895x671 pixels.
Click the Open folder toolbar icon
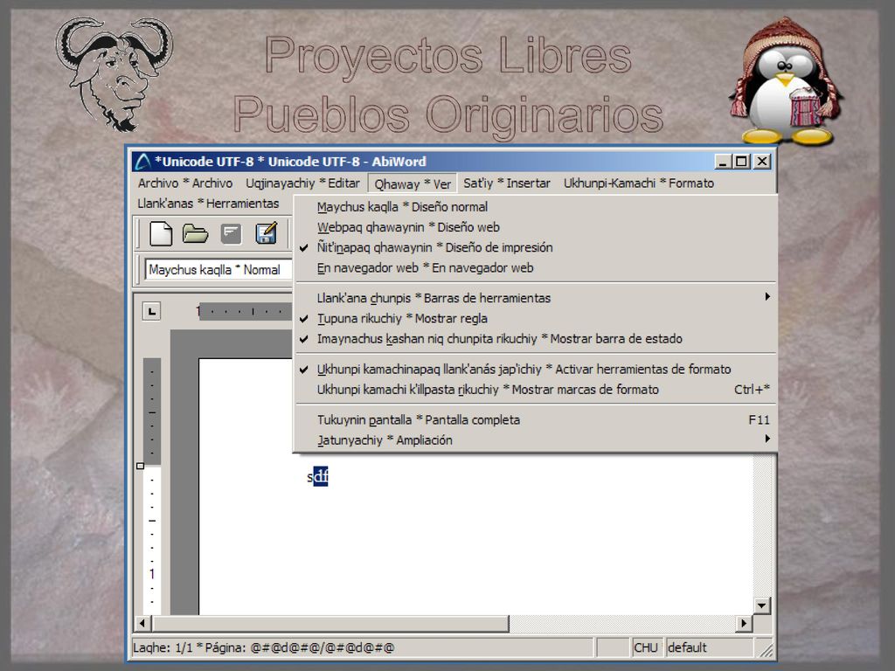pyautogui.click(x=195, y=234)
